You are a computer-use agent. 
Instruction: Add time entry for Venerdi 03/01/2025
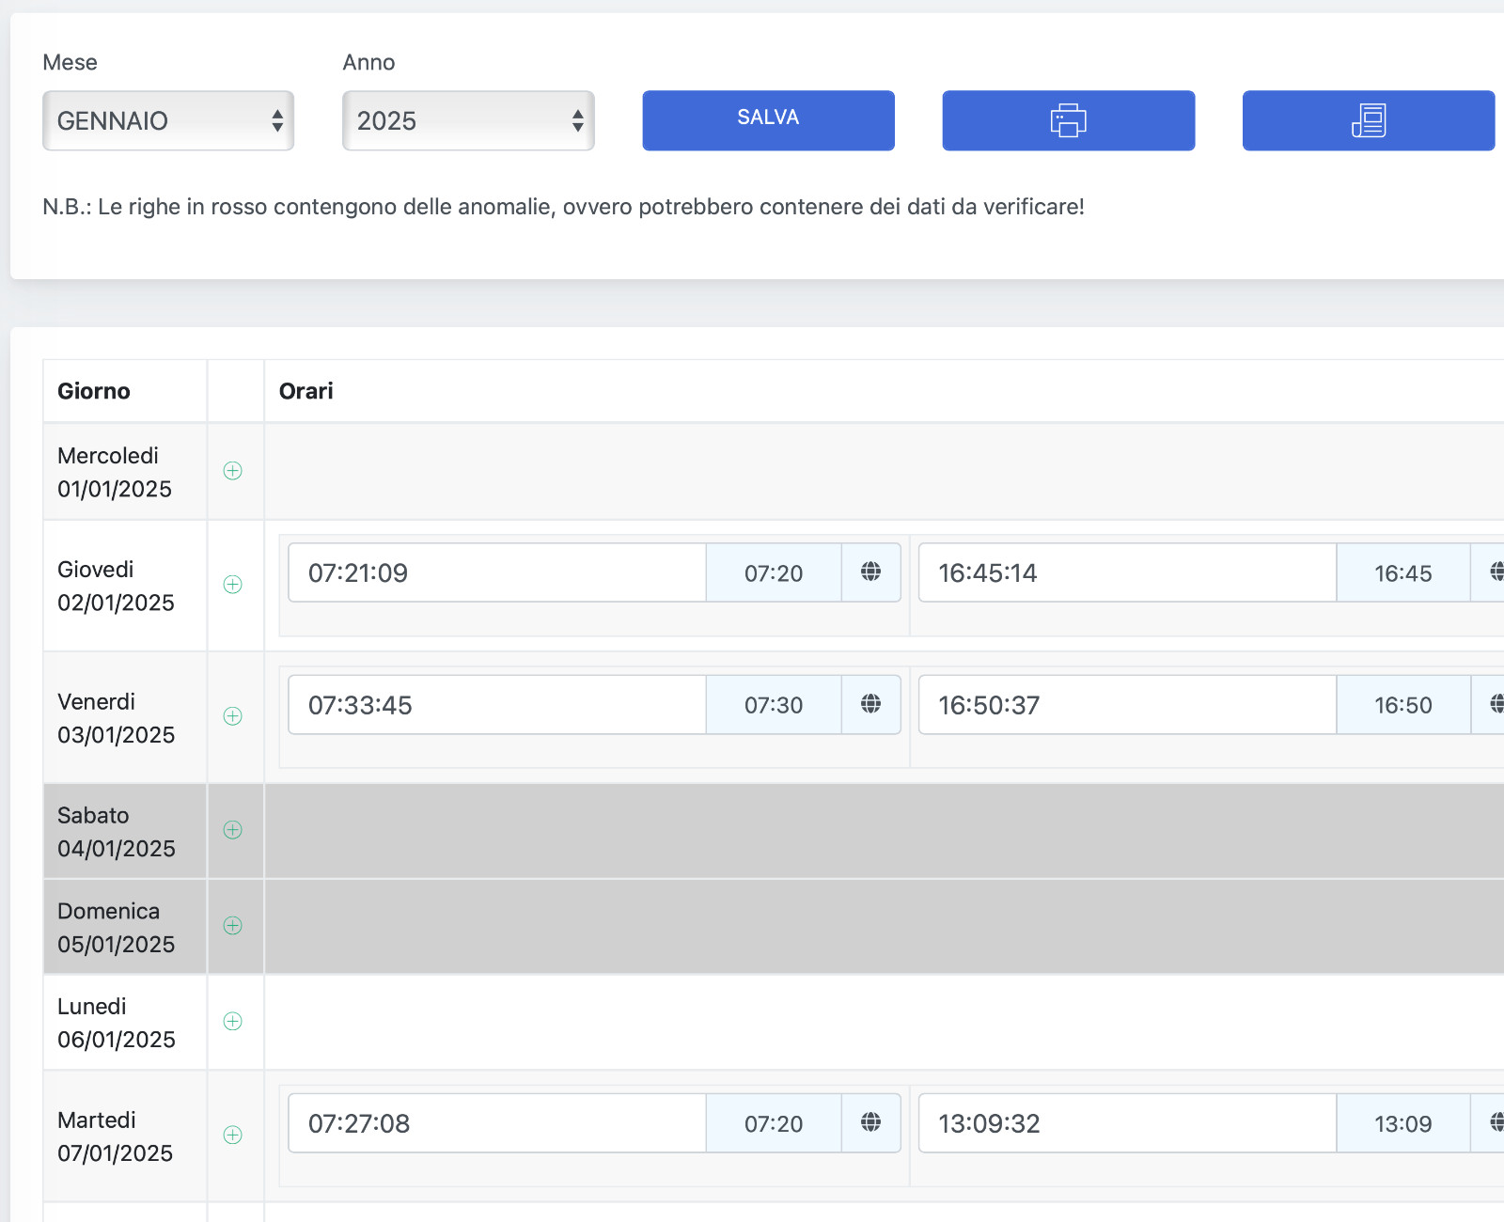coord(233,716)
